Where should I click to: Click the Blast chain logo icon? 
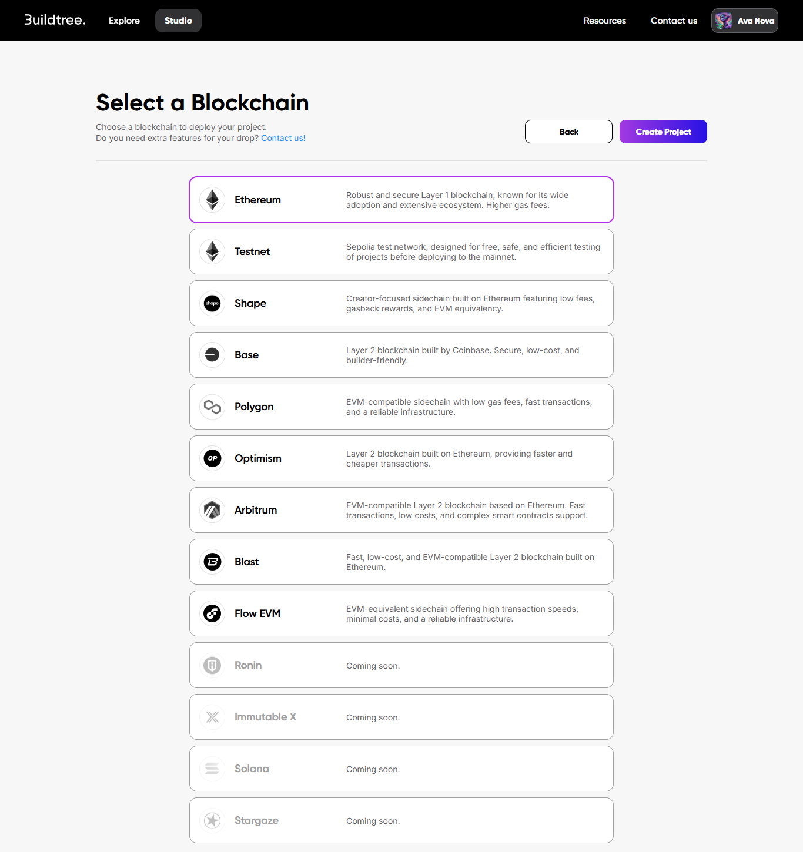click(212, 562)
